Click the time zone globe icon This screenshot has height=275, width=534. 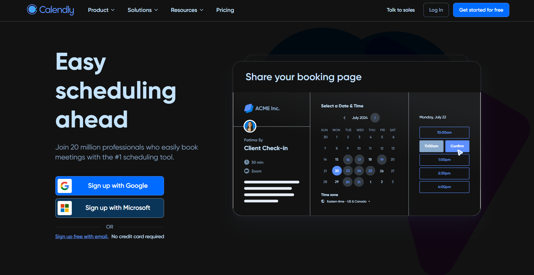tap(323, 201)
